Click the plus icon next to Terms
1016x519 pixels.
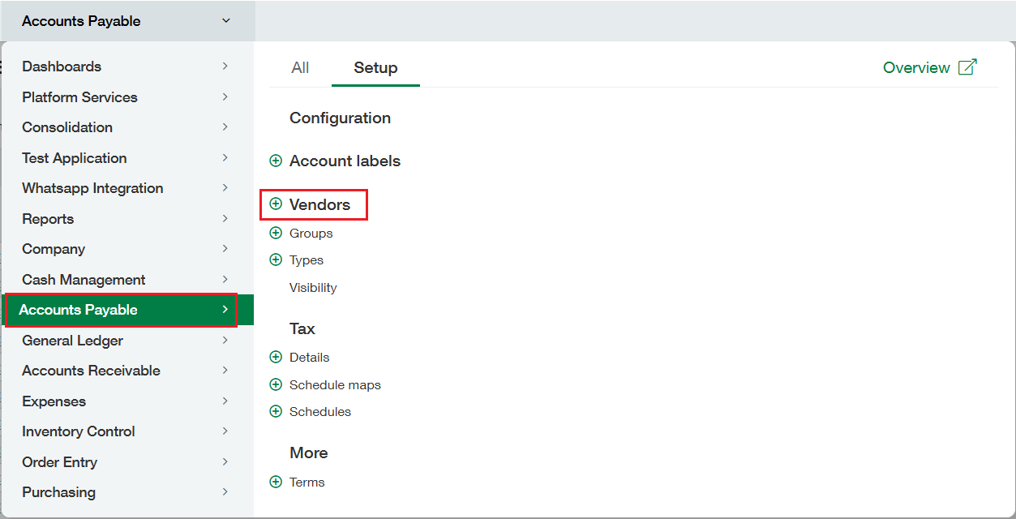pyautogui.click(x=276, y=483)
